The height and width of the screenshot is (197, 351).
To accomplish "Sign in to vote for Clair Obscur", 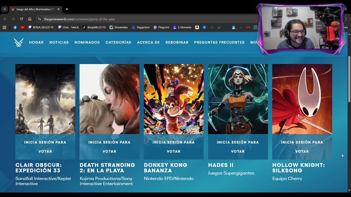I will click(x=45, y=147).
